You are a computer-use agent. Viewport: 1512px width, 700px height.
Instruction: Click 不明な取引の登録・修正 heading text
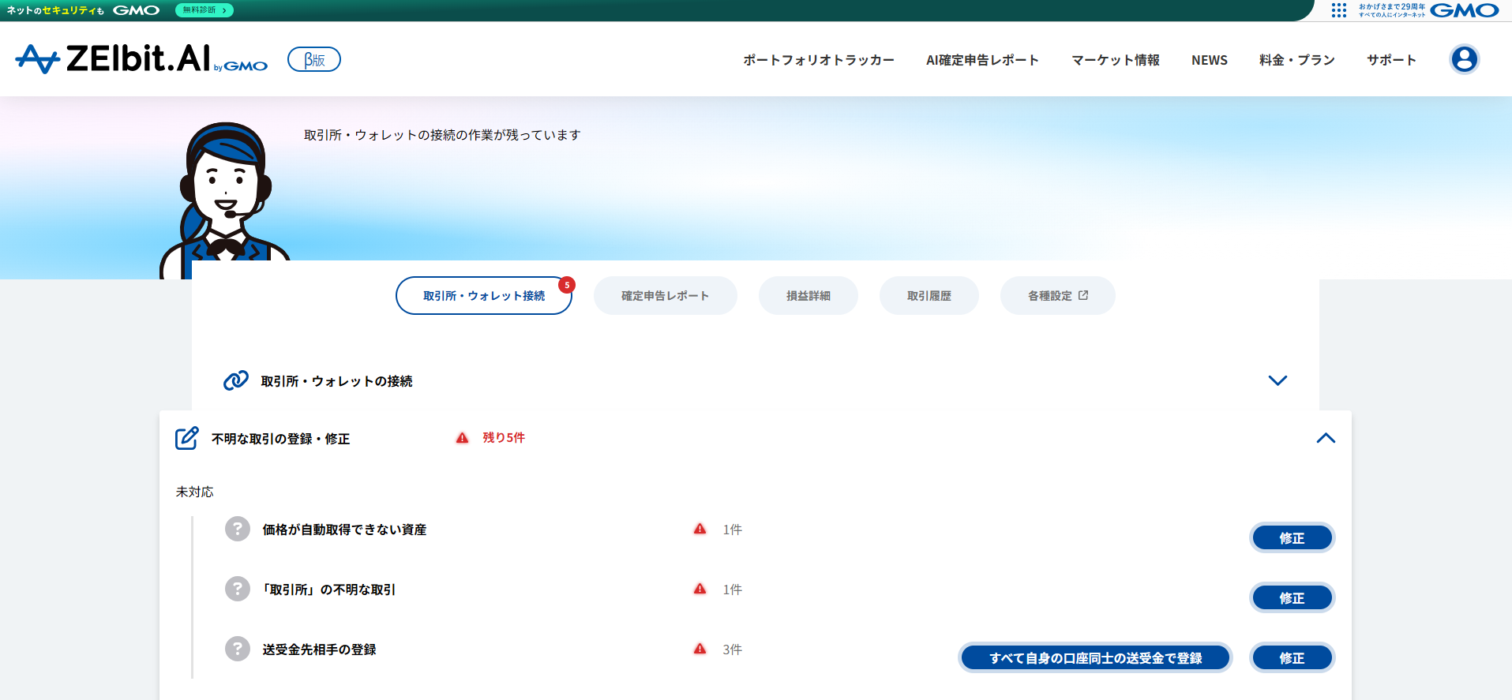[x=280, y=439]
